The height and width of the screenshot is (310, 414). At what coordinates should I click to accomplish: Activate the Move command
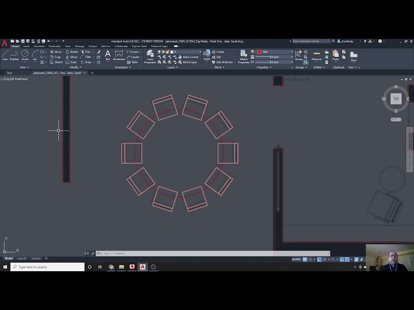click(56, 52)
